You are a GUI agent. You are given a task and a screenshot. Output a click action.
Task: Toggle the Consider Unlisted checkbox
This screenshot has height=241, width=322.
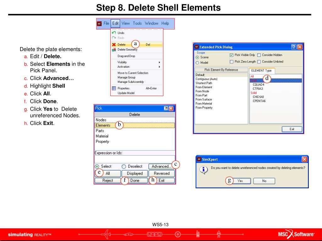pyautogui.click(x=259, y=62)
